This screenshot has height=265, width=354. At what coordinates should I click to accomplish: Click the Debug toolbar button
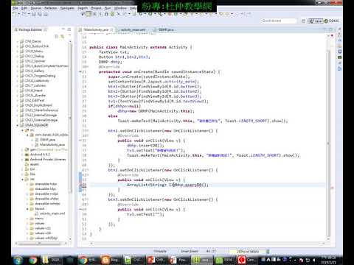(141, 14)
